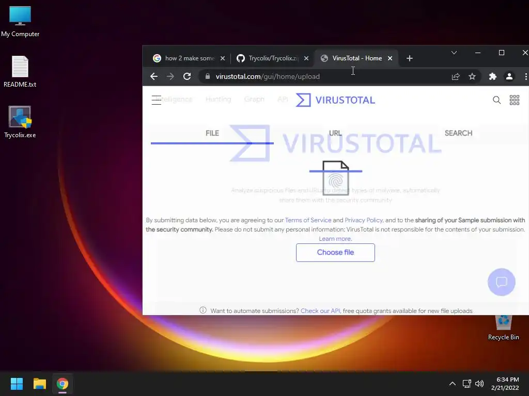Open the Windows Start menu
Image resolution: width=529 pixels, height=396 pixels.
[x=17, y=384]
